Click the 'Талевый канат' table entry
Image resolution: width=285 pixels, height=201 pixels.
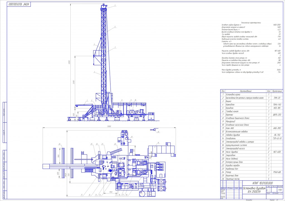point(232,111)
